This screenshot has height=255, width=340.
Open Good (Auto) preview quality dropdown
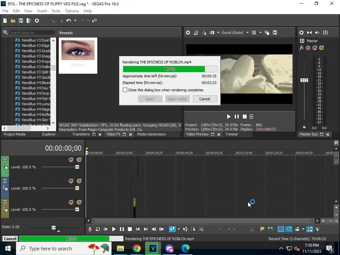tap(247, 33)
